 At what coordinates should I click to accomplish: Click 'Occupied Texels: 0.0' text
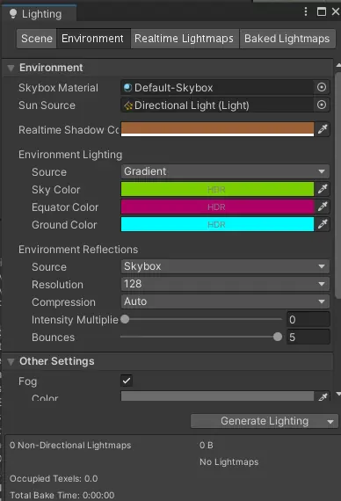[x=54, y=478]
